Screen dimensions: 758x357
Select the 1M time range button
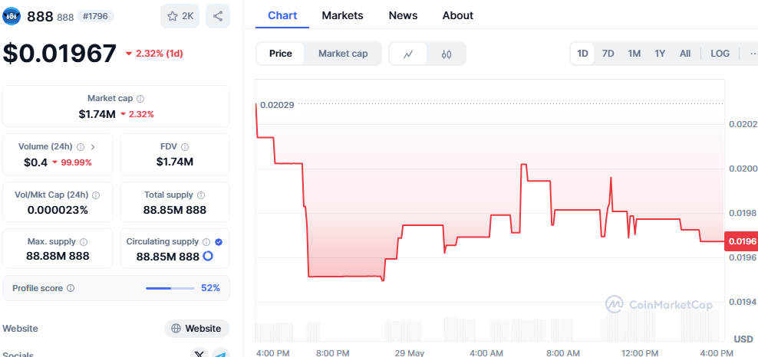[634, 54]
